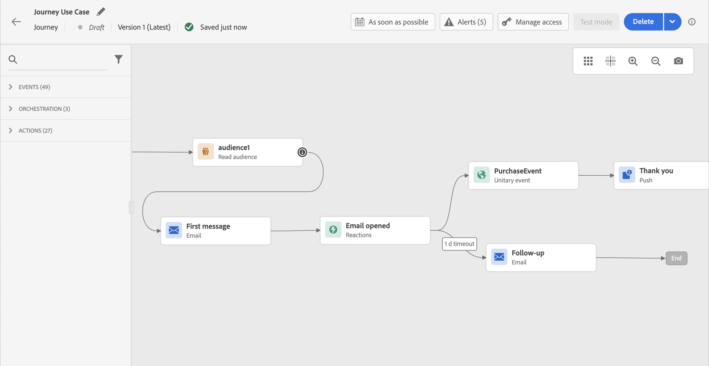The height and width of the screenshot is (366, 709).
Task: Open the Alerts (5) panel
Action: (466, 22)
